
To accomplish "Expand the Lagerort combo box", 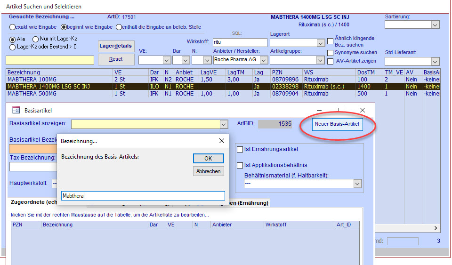I will (x=321, y=43).
